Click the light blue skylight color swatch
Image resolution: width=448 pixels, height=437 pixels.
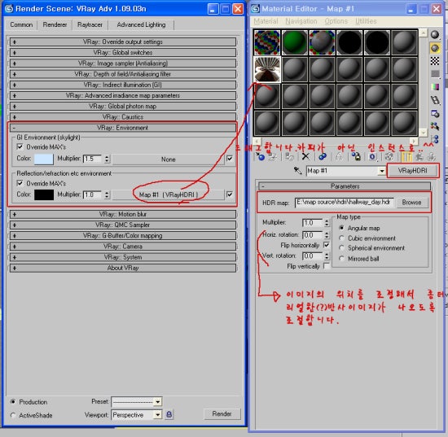coord(44,159)
